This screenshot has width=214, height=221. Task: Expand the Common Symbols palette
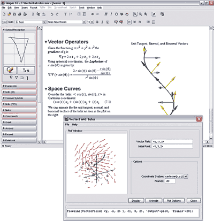click(x=19, y=98)
